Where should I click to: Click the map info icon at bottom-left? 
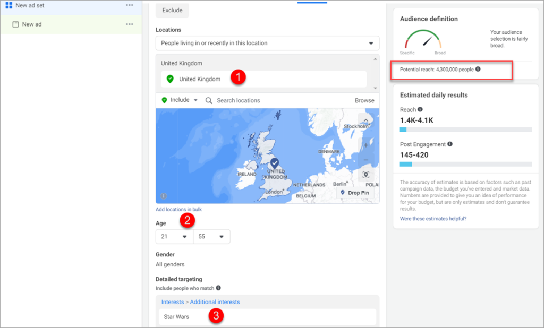pos(164,196)
